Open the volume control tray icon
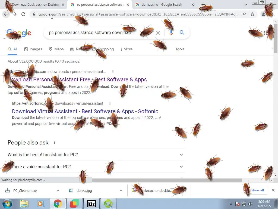The image size is (278, 209). point(250,204)
